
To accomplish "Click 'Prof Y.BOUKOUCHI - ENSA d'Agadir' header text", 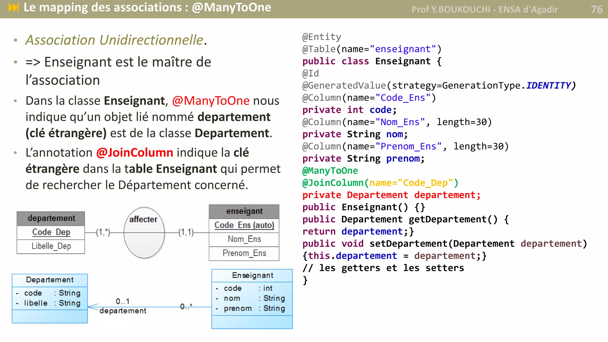I will click(x=484, y=9).
